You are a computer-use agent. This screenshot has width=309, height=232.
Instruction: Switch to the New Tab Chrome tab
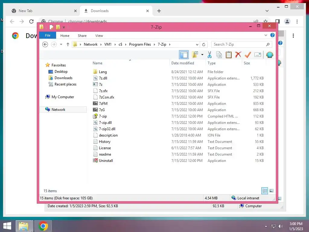(x=43, y=11)
